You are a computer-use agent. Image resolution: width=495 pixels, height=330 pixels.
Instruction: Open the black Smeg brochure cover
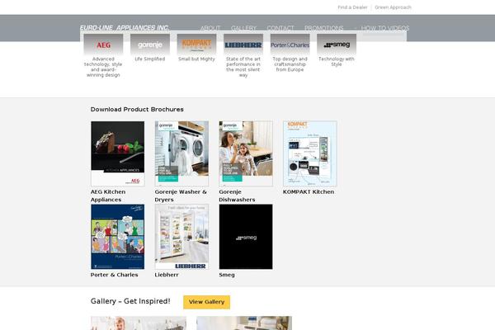[246, 237]
